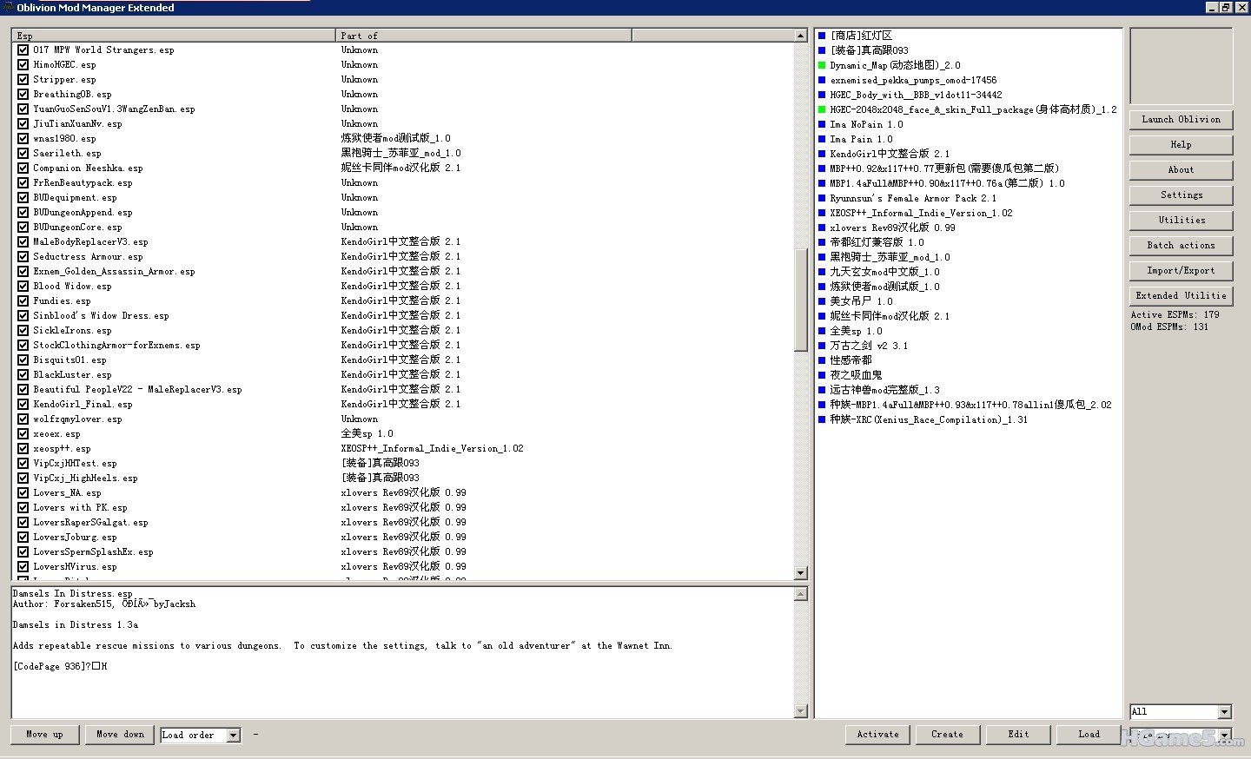
Task: Uncheck the Stripper.esp checkbox
Action: point(23,79)
